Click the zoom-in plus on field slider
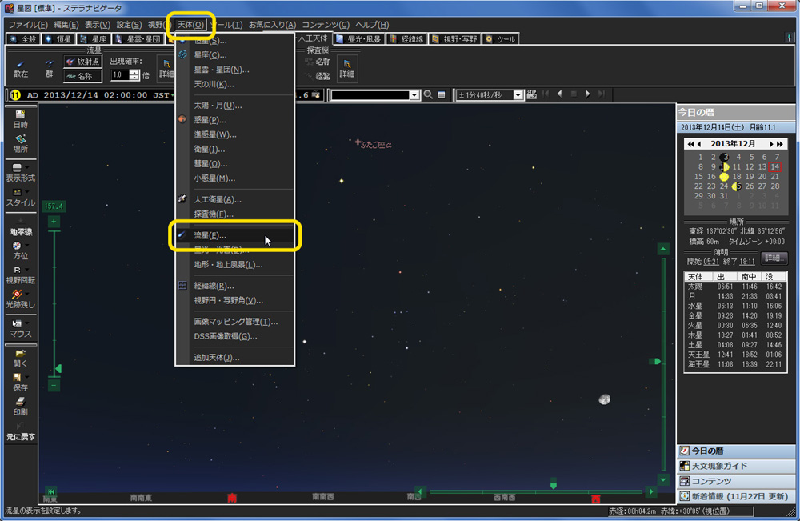The height and width of the screenshot is (521, 800). [x=54, y=222]
